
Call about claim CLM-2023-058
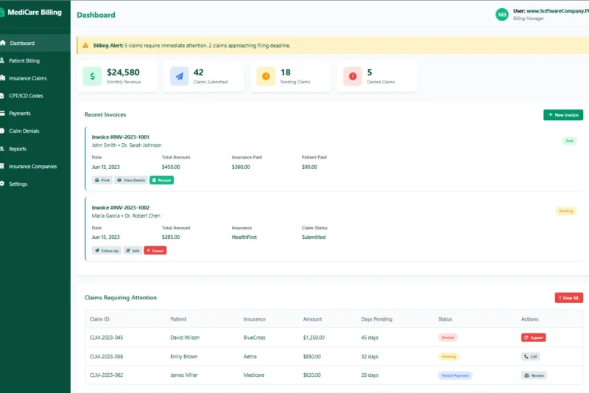530,356
